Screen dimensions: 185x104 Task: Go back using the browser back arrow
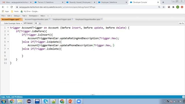pos(3,7)
